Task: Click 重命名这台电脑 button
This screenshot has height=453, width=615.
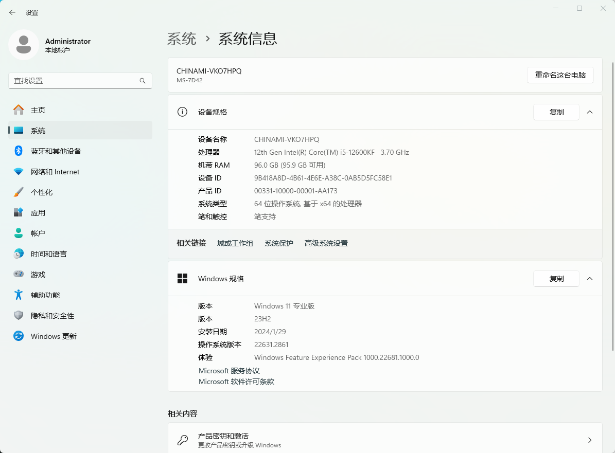Action: click(x=560, y=75)
